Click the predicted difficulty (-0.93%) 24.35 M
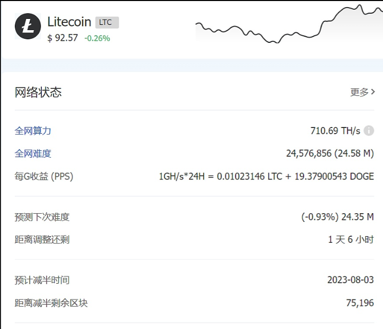 pyautogui.click(x=338, y=217)
